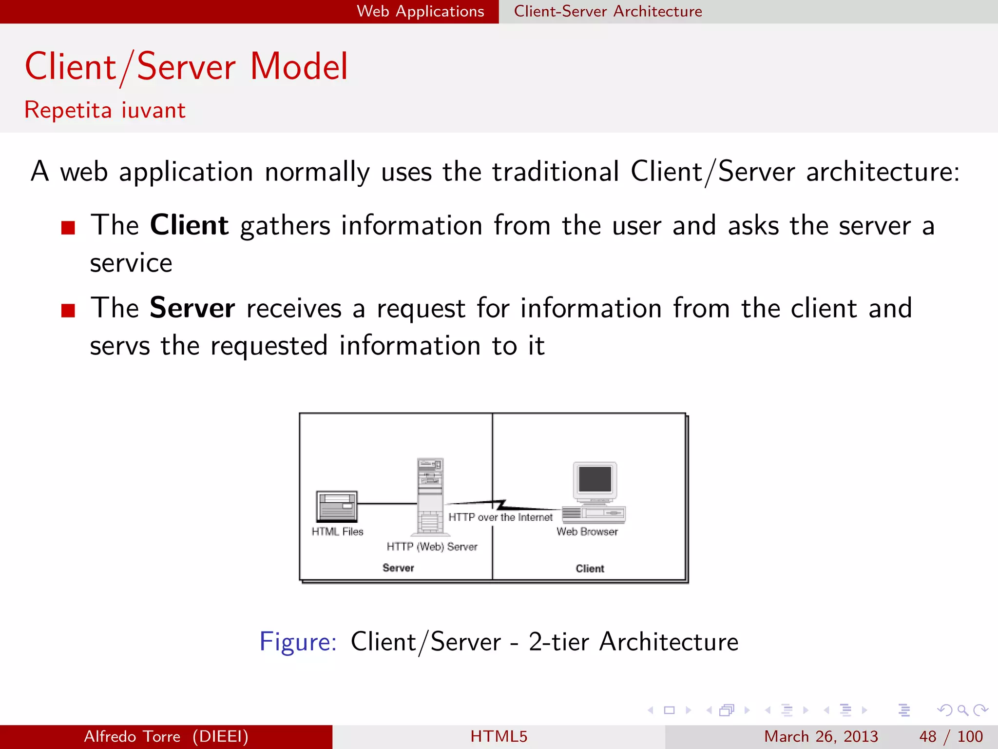Image resolution: width=998 pixels, height=749 pixels.
Task: Click the author name Alfredo Torre (DIEEI) in footer
Action: 166,736
